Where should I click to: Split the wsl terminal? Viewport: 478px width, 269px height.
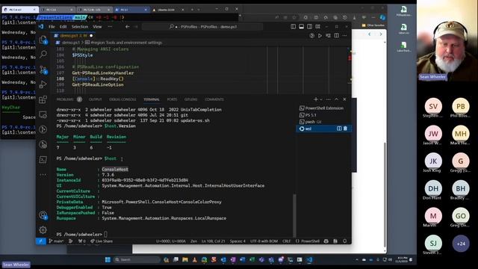point(339,129)
